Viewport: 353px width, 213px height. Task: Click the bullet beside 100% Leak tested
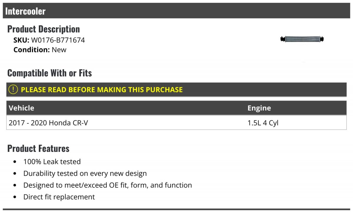(15, 162)
